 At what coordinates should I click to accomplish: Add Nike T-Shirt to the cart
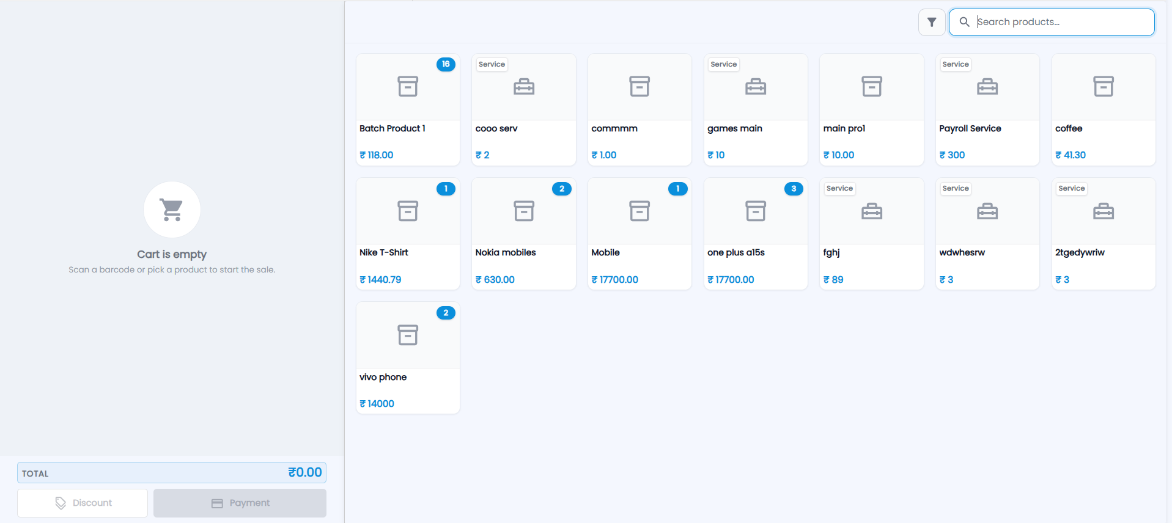tap(408, 233)
